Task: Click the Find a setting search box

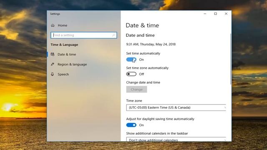Action: coord(84,35)
